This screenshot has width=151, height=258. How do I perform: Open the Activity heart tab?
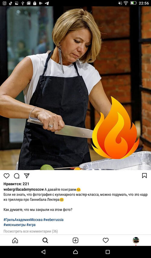point(106,240)
